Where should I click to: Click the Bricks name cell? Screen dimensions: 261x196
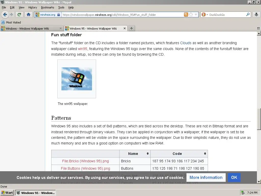(135, 161)
